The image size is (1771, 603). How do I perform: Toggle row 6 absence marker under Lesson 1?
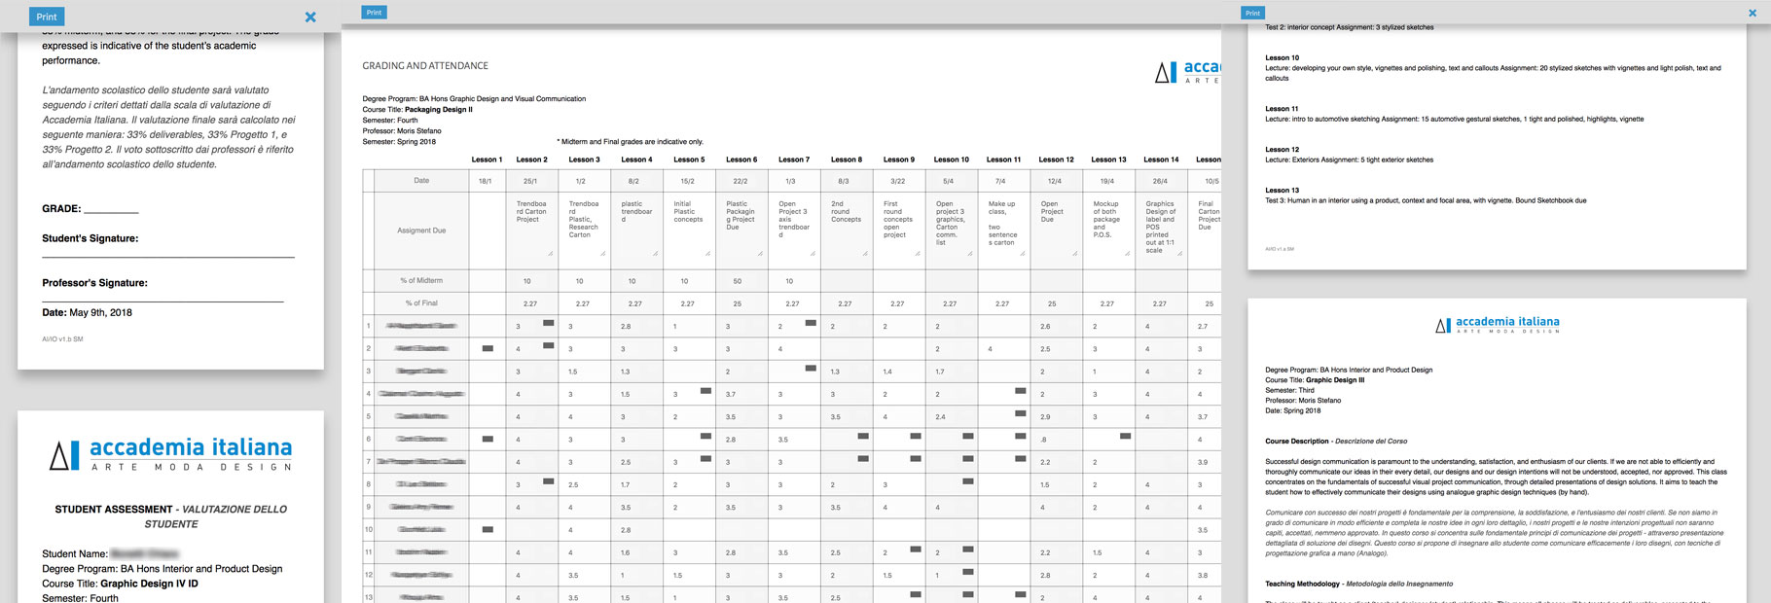(x=488, y=439)
